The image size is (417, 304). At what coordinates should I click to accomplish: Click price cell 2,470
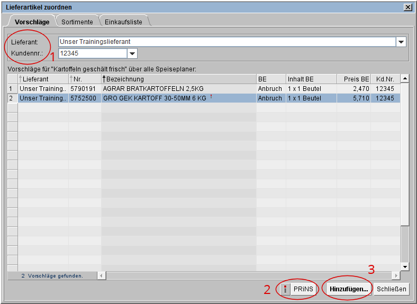(x=354, y=89)
